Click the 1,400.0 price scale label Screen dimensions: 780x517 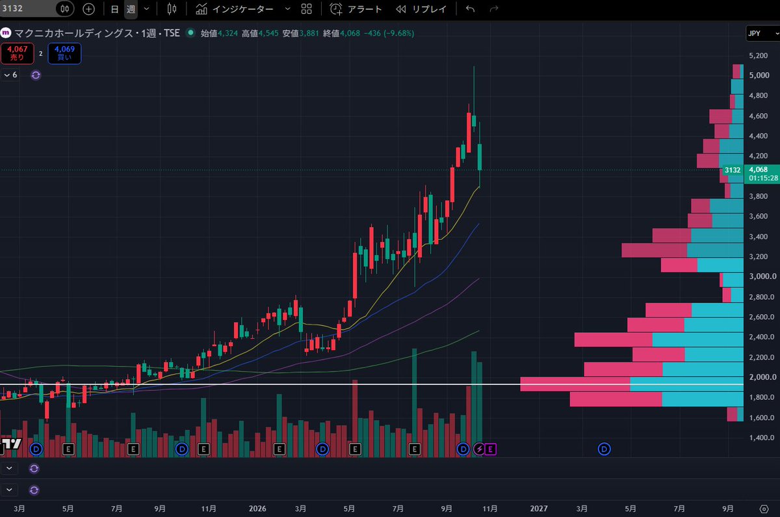click(x=760, y=438)
